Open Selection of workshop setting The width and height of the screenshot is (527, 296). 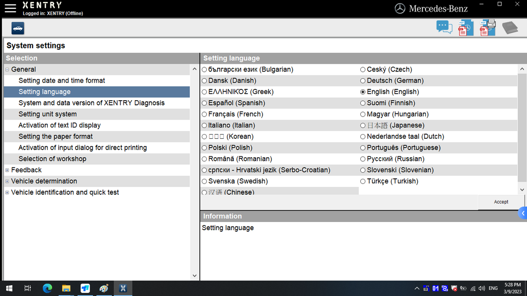tap(52, 159)
